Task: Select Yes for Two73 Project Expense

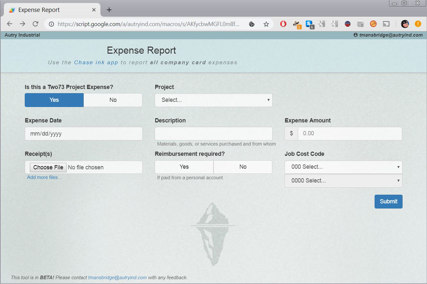Action: tap(54, 100)
